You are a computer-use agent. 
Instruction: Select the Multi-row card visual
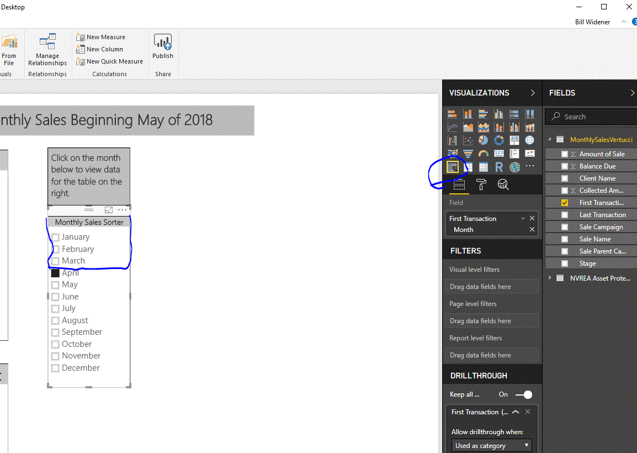(x=514, y=154)
